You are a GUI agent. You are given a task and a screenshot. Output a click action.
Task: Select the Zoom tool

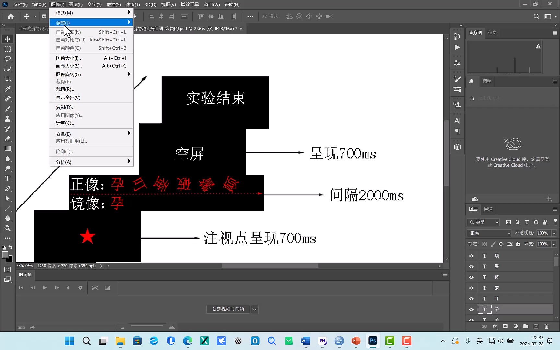8,228
